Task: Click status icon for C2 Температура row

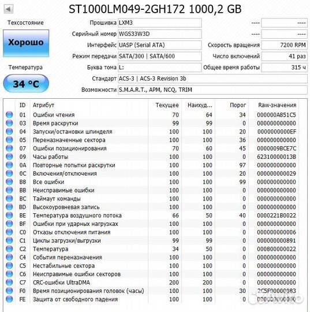Action: (x=9, y=248)
